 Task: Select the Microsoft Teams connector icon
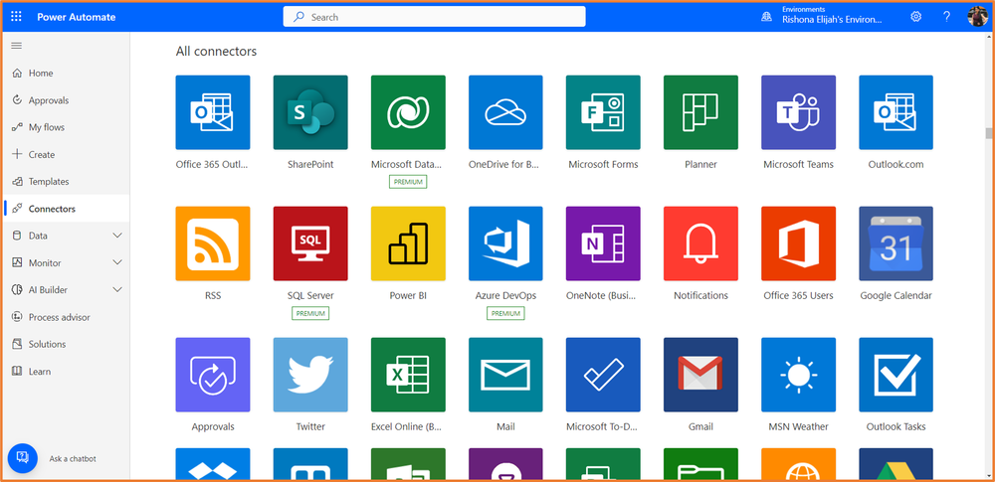pyautogui.click(x=798, y=112)
